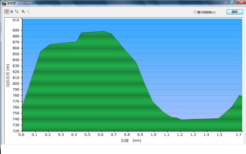Click the profile peak near 0.6 km
This screenshot has width=246, height=154.
coord(104,32)
